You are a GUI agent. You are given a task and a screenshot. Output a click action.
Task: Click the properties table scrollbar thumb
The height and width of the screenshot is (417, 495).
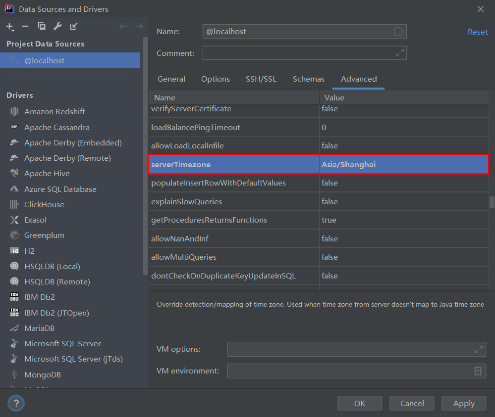(x=492, y=202)
